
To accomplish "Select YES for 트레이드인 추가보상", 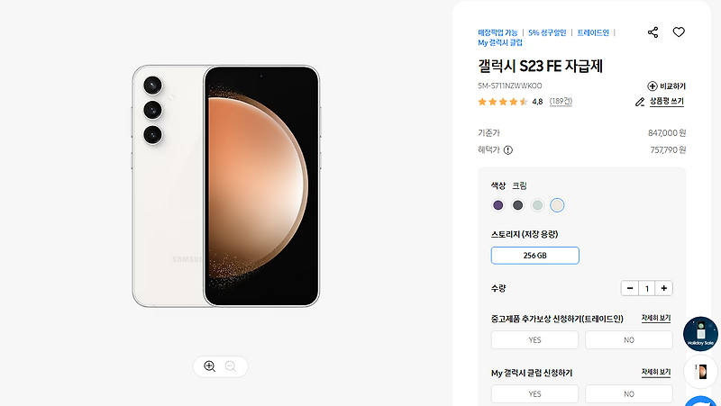I will tap(534, 340).
